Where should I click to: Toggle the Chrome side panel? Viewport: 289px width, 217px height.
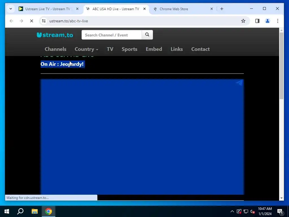click(x=257, y=21)
